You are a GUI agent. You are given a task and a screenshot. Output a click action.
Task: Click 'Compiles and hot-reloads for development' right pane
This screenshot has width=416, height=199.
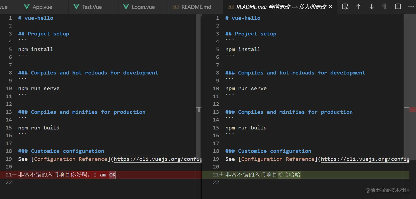tap(302, 73)
